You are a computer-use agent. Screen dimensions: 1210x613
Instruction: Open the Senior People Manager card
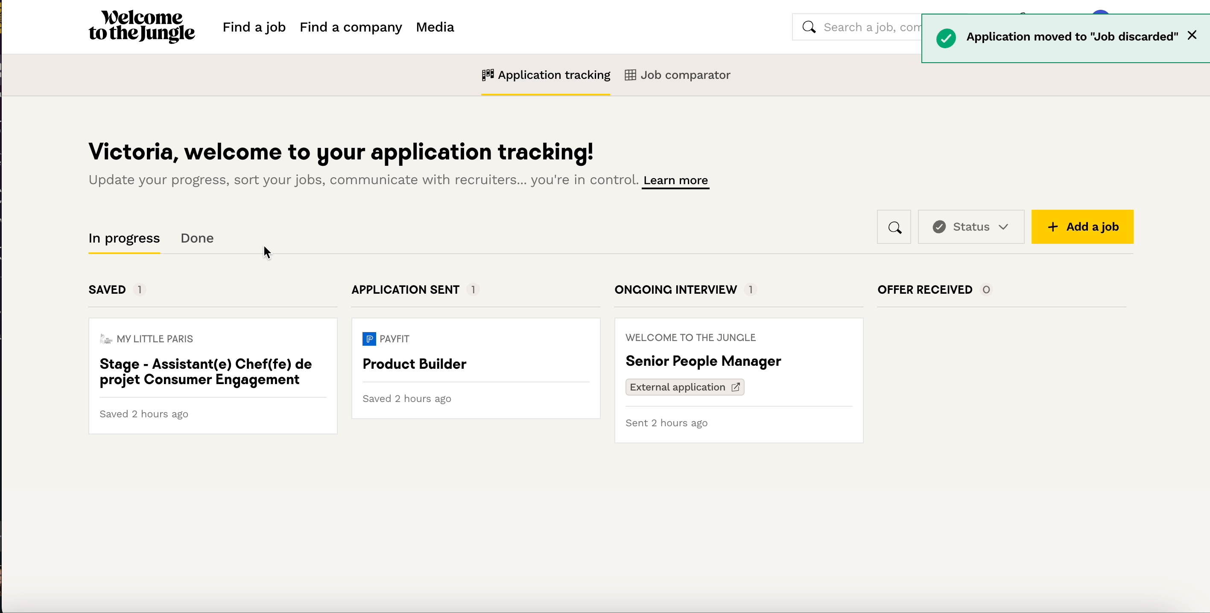pyautogui.click(x=703, y=361)
